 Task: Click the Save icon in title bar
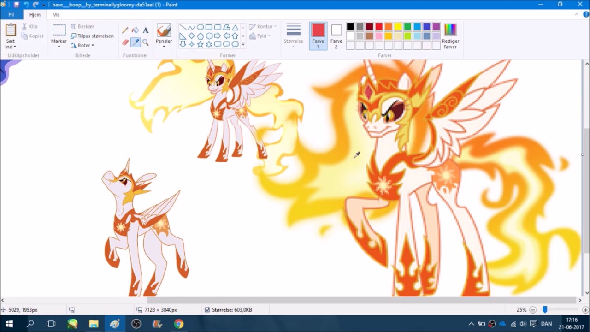tap(17, 5)
